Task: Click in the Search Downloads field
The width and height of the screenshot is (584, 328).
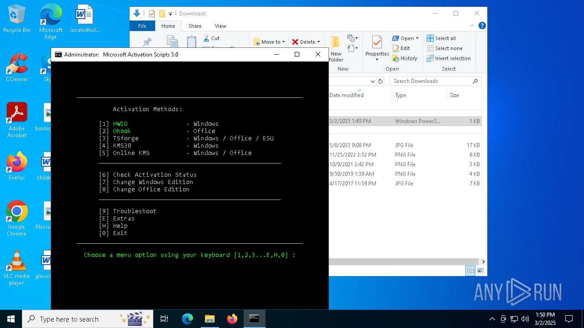Action: pos(431,81)
